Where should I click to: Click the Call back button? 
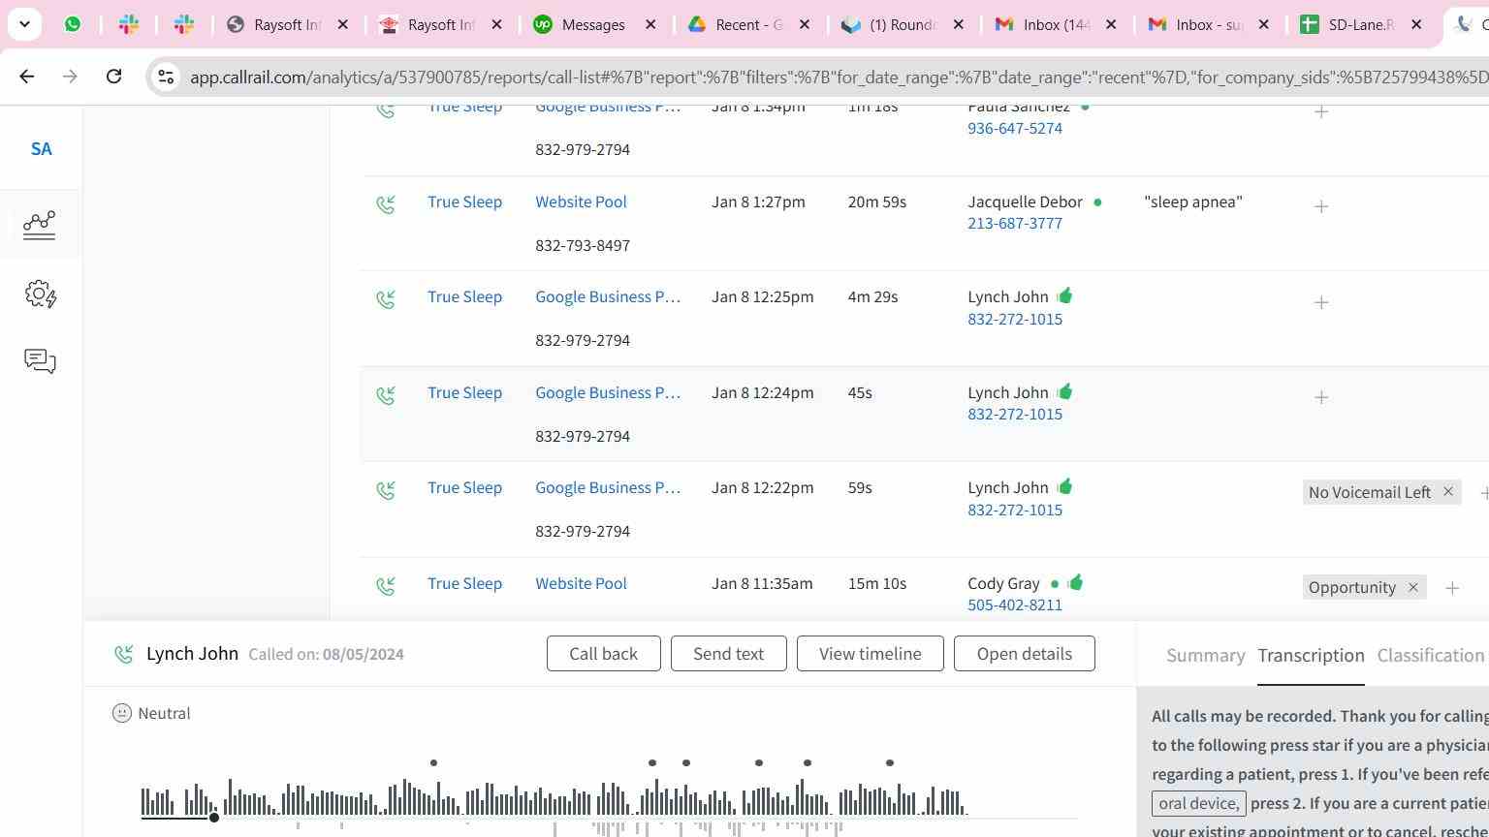coord(603,654)
